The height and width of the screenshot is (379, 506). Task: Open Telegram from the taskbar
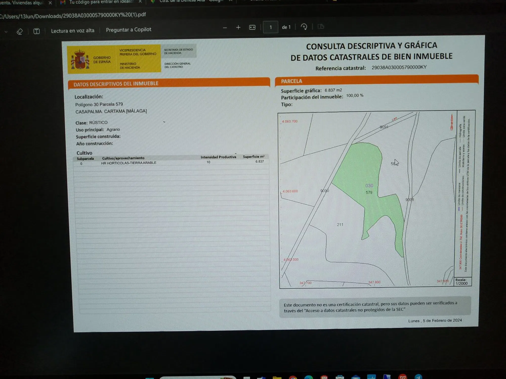[418, 377]
